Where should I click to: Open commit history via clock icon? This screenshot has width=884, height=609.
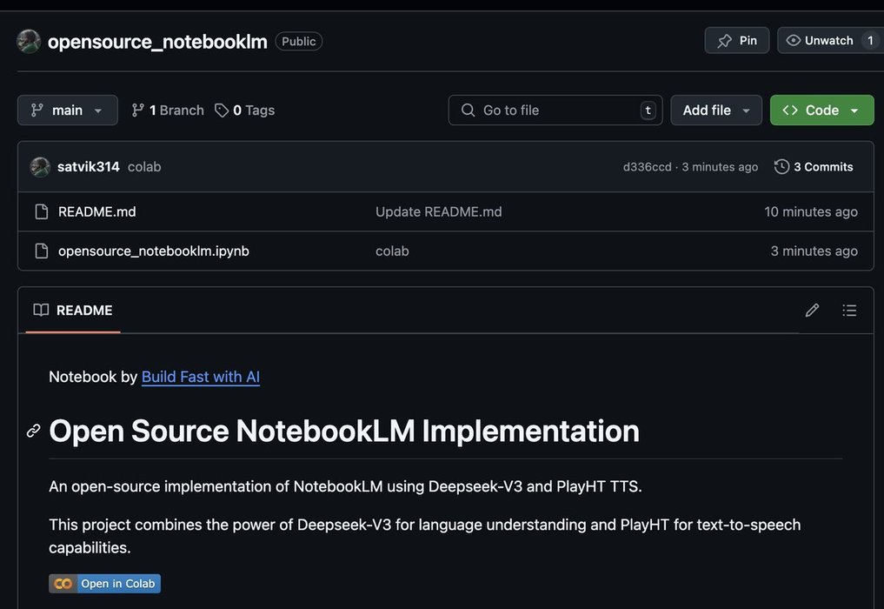781,167
